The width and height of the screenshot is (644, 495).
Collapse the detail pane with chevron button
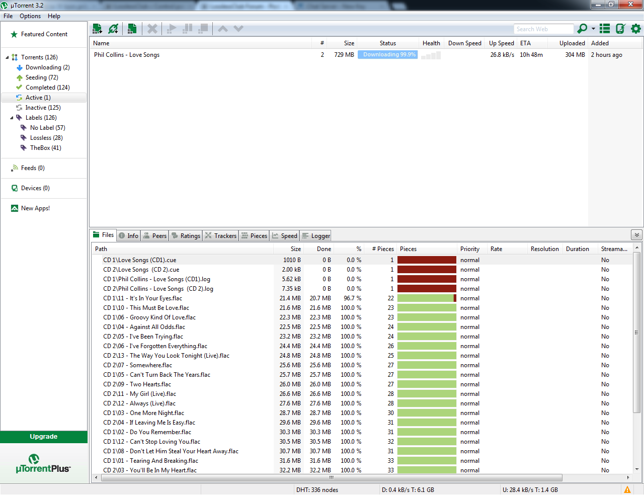click(x=636, y=235)
